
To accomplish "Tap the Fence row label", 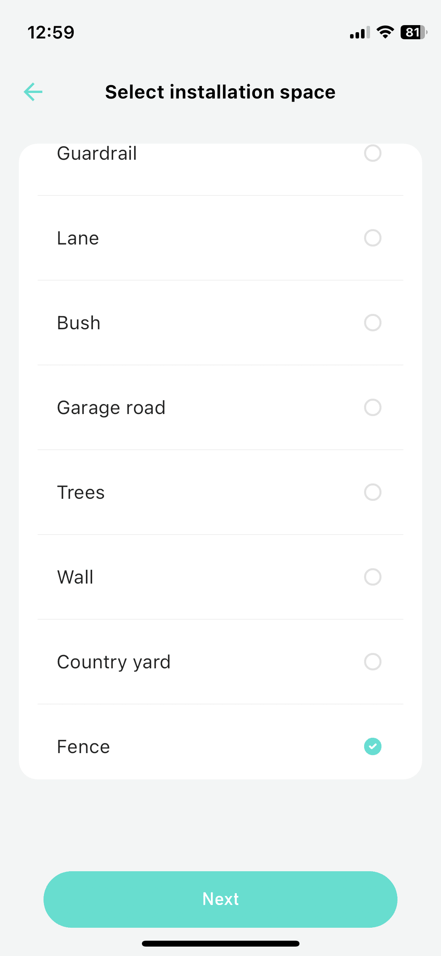I will (83, 747).
